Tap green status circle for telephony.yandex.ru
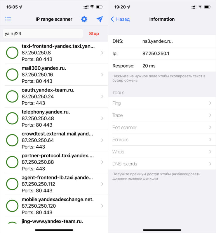Image resolution: width=216 pixels, height=233 pixels. [x=12, y=118]
